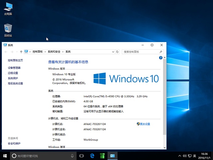The image size is (213, 160).
Task: Click the 更改设置 link
Action: 144,124
